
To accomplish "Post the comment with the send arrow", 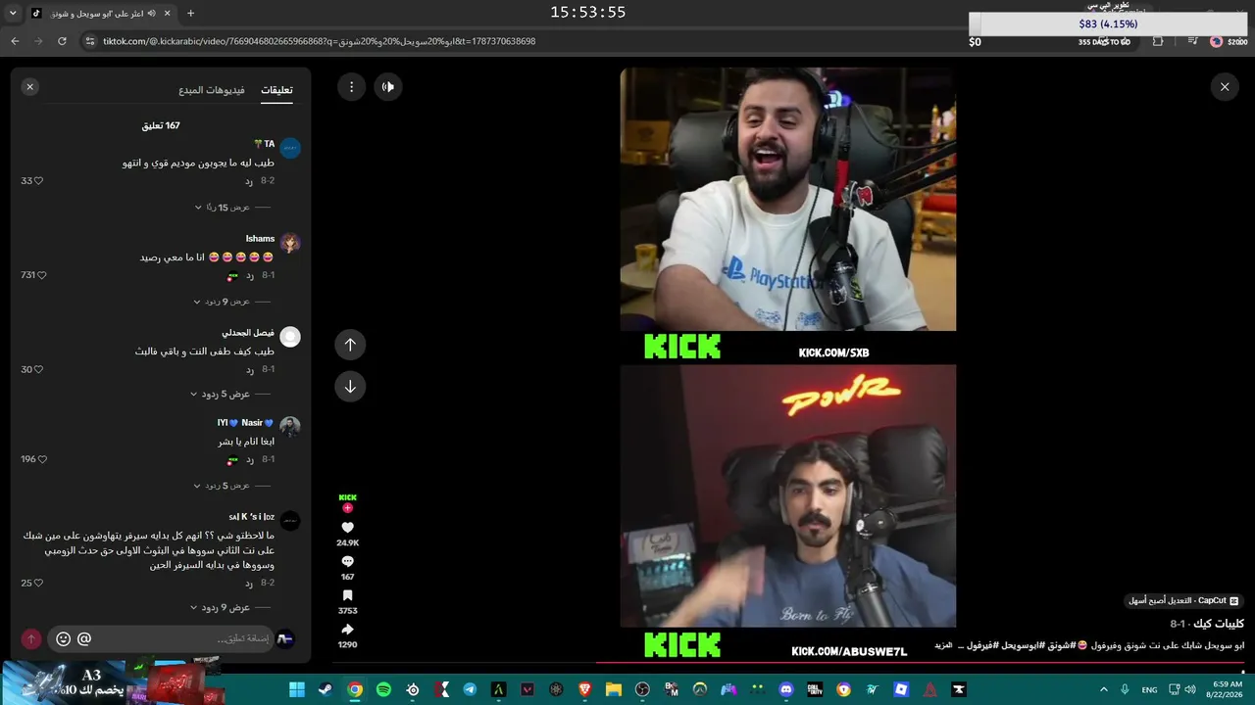I will coord(31,638).
